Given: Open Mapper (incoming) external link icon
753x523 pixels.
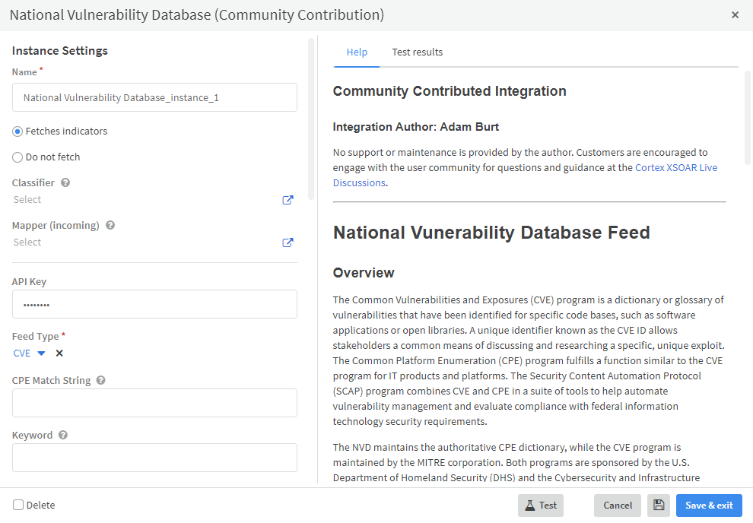Looking at the screenshot, I should tap(288, 242).
